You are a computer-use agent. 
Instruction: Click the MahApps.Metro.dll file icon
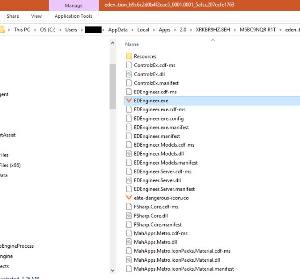[129, 242]
